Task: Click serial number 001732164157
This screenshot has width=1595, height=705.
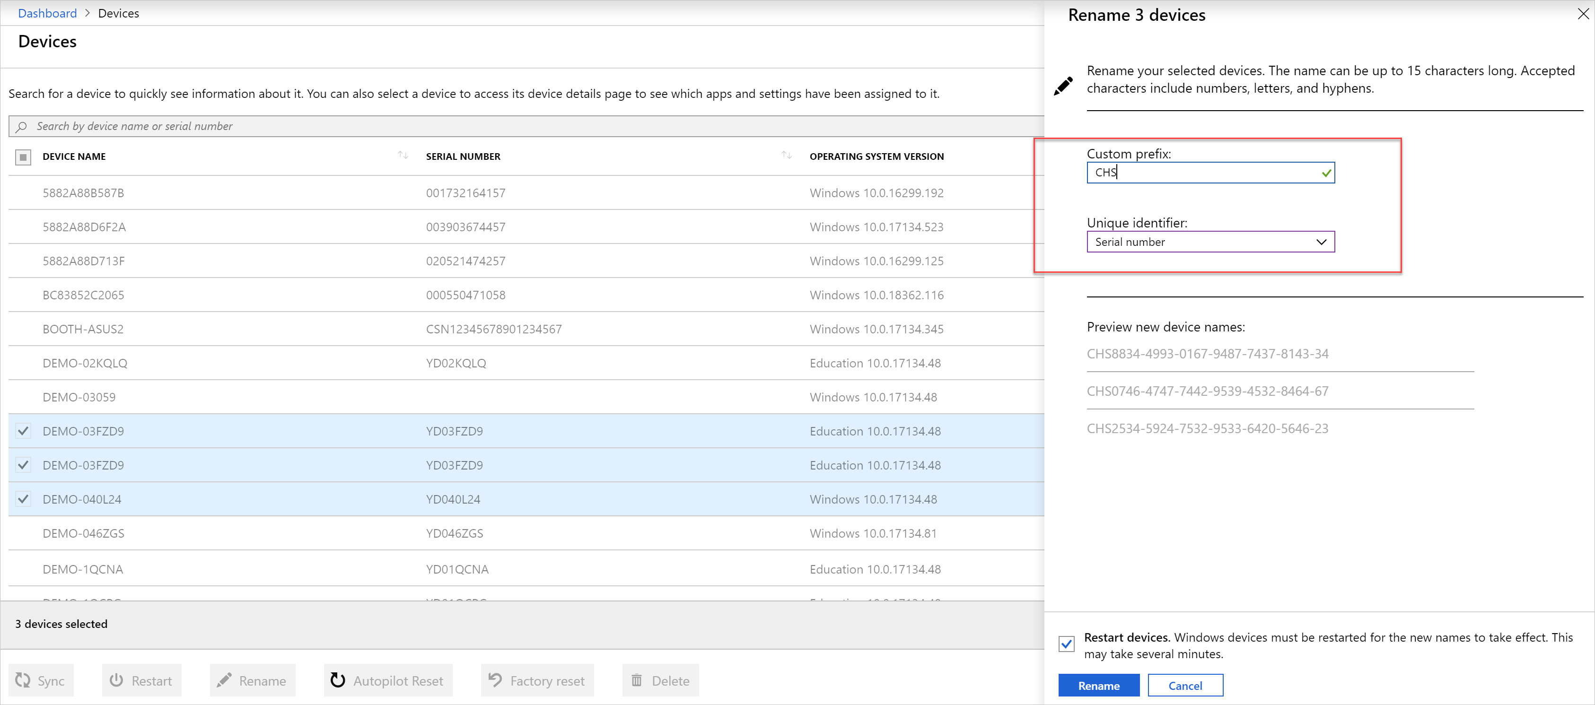Action: (x=465, y=193)
